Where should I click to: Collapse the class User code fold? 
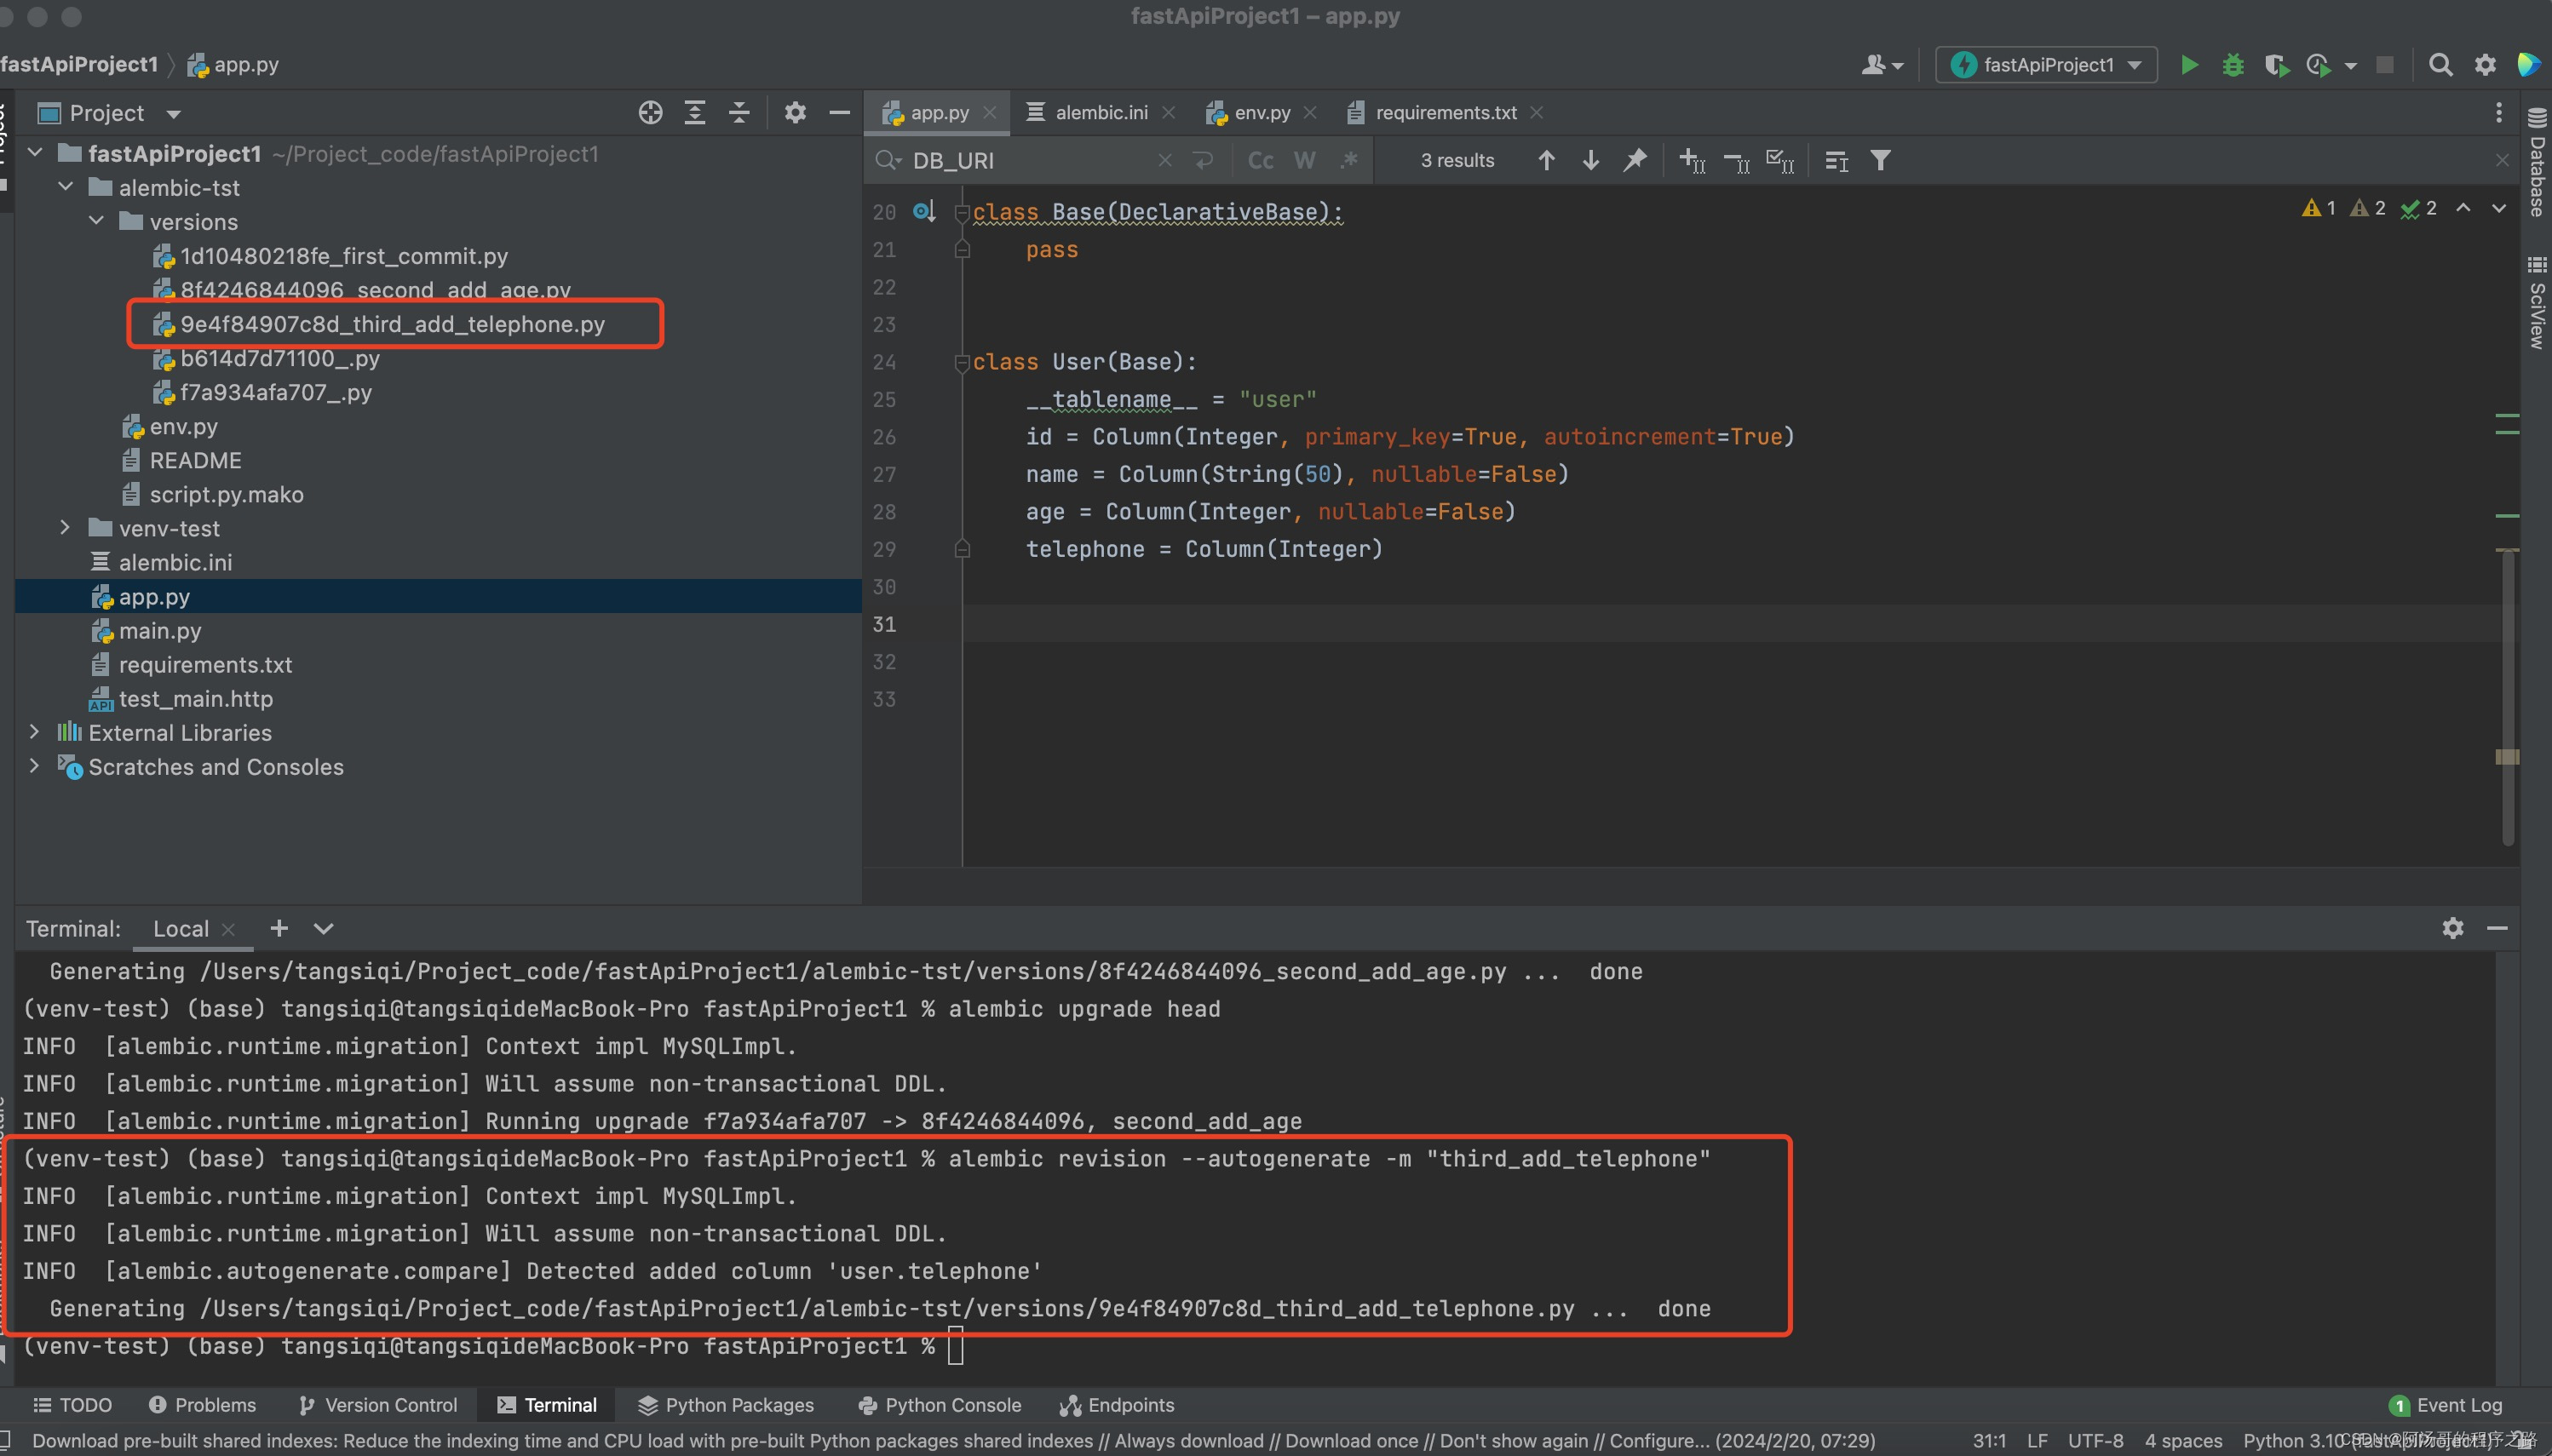click(x=963, y=362)
